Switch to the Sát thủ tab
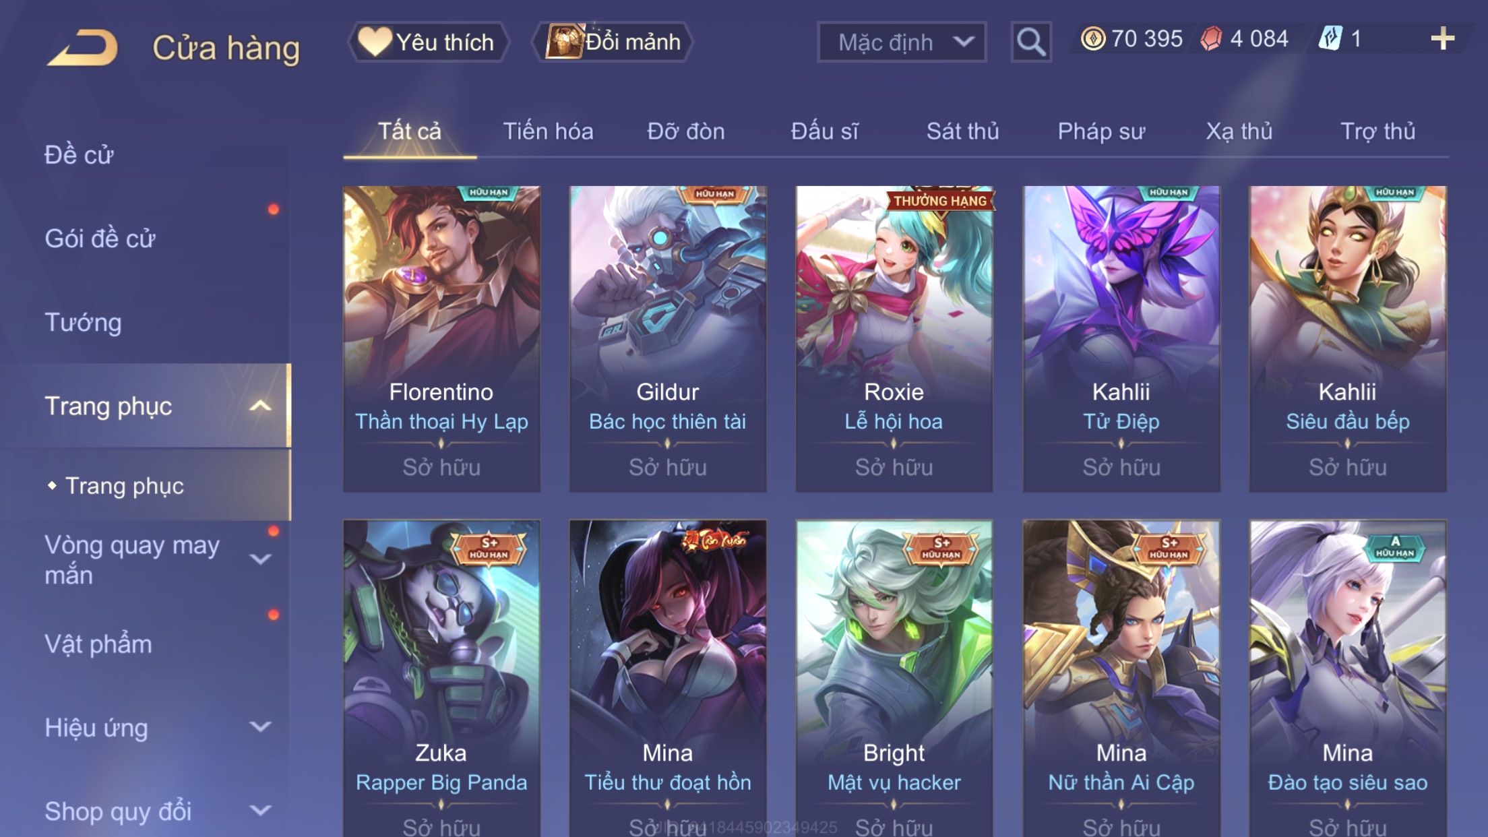Image resolution: width=1488 pixels, height=837 pixels. point(962,131)
